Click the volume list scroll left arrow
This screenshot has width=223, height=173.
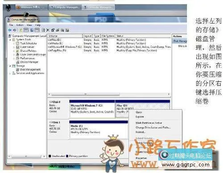pos(49,94)
